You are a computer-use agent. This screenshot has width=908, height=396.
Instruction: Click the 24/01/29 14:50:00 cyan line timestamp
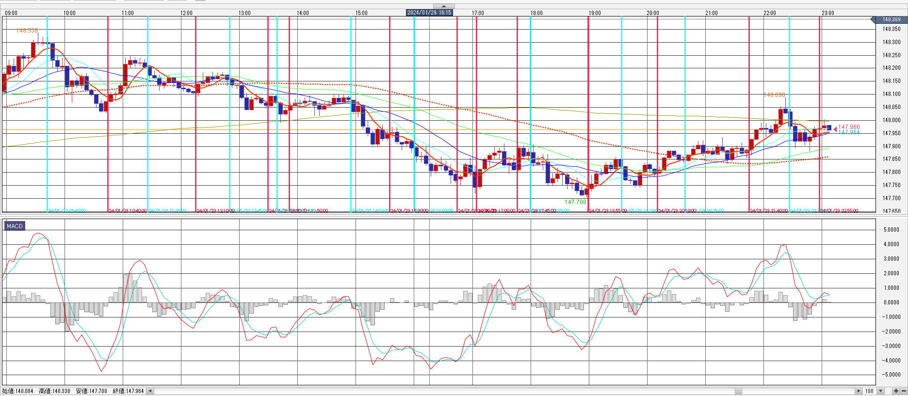371,211
